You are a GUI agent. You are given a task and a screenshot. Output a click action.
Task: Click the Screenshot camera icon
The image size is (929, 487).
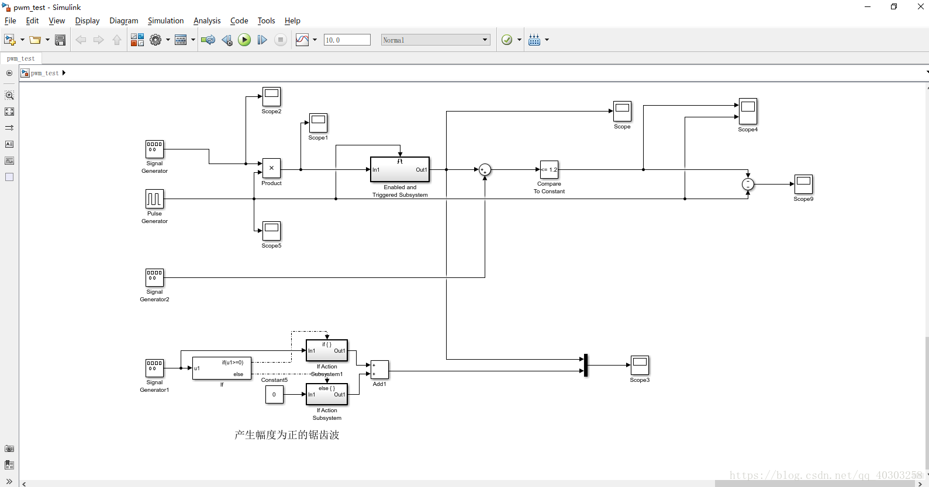tap(9, 448)
